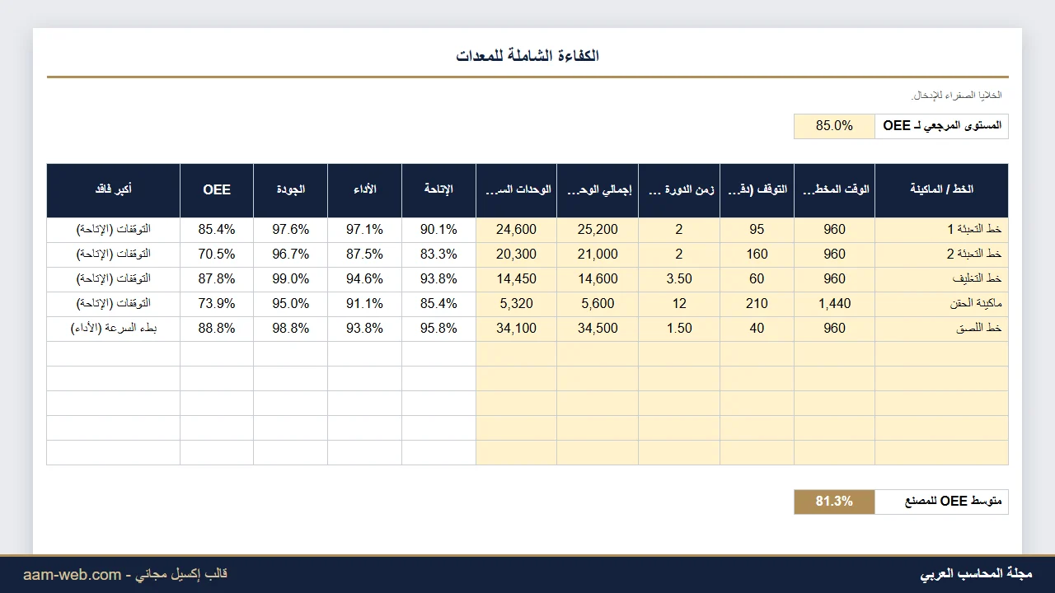1055x593 pixels.
Task: Select the cycle time cell 12
Action: click(x=679, y=304)
